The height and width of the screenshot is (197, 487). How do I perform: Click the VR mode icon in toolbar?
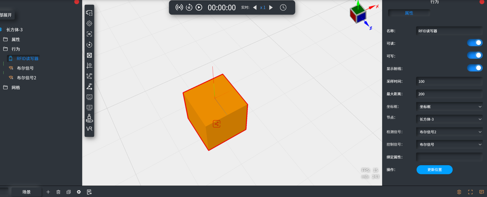click(x=89, y=129)
